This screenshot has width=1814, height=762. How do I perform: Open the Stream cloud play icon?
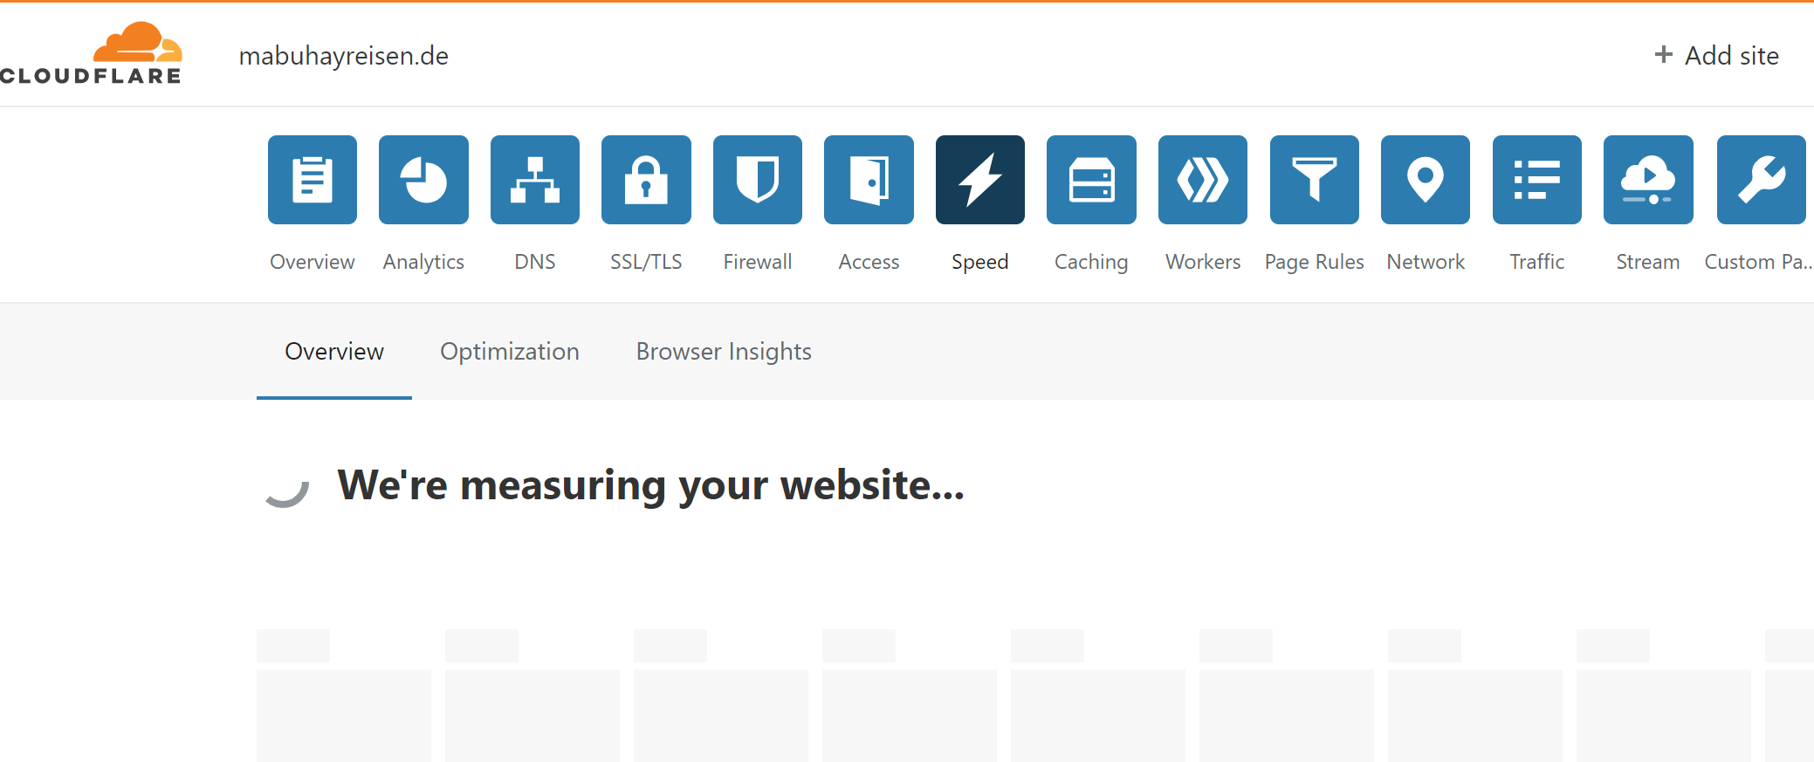[1648, 180]
